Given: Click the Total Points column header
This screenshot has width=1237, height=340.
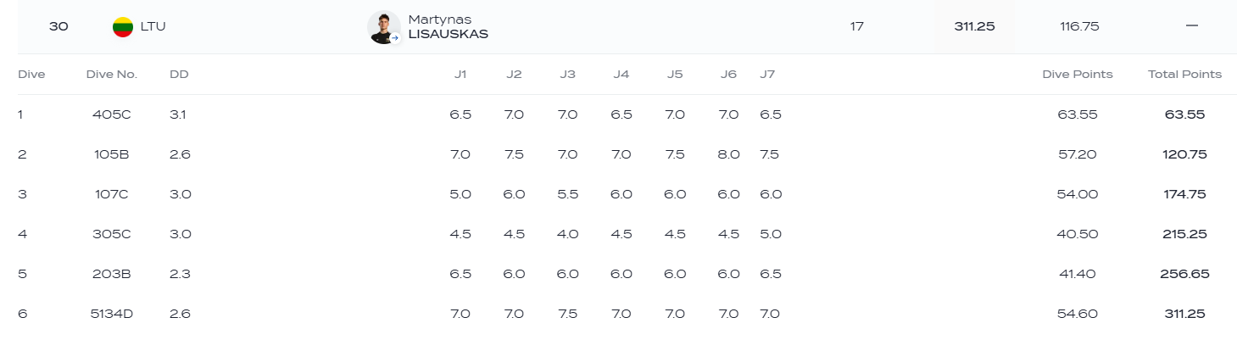Looking at the screenshot, I should click(1184, 75).
